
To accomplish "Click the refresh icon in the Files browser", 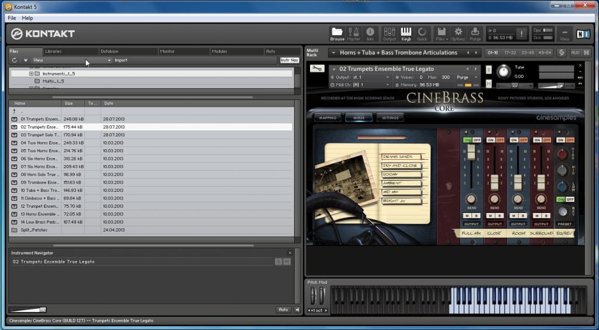I will click(x=15, y=60).
